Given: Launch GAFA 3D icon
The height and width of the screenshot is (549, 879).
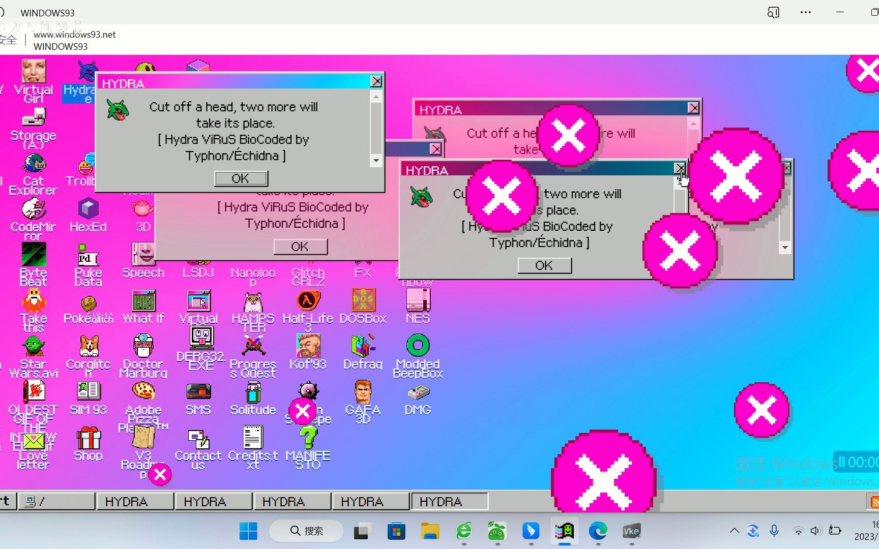Looking at the screenshot, I should tap(363, 402).
